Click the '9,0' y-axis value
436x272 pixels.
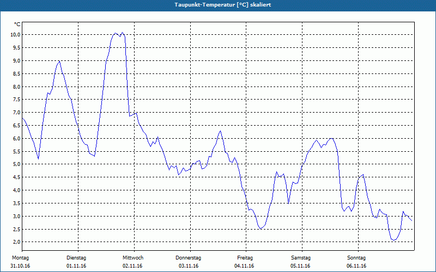pyautogui.click(x=16, y=60)
